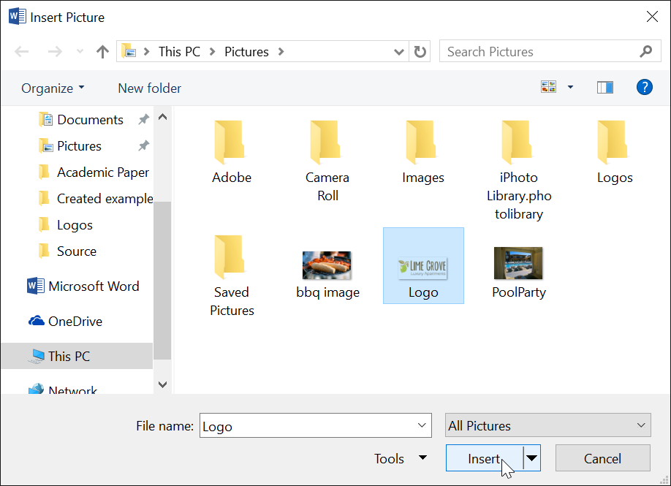Select the bbq image thumbnail
This screenshot has width=671, height=486.
327,265
